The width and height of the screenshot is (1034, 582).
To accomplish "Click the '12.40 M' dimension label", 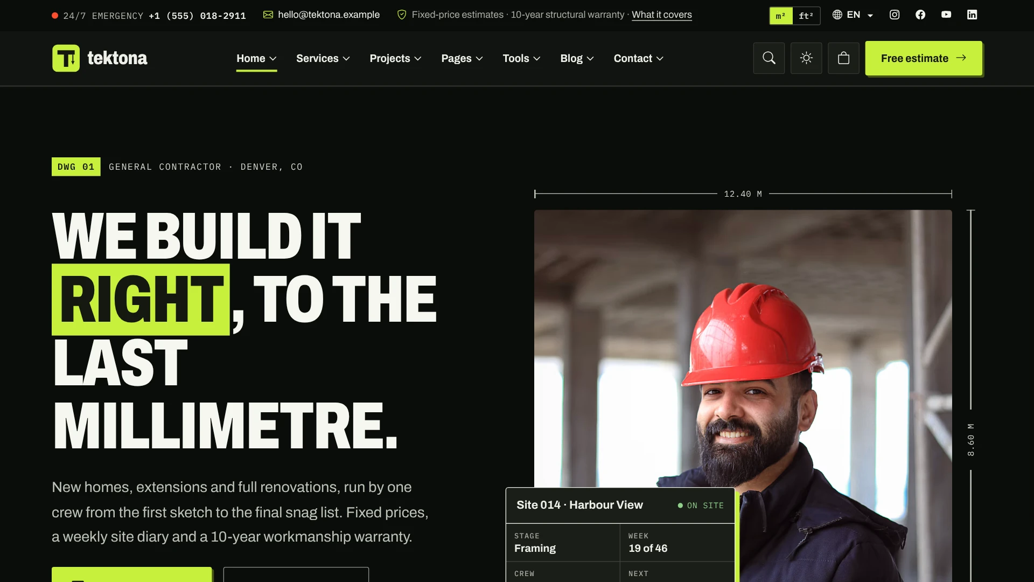I will pyautogui.click(x=743, y=194).
